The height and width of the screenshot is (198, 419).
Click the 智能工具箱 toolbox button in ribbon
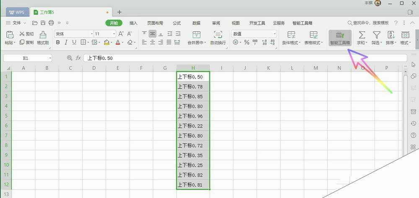(x=340, y=38)
